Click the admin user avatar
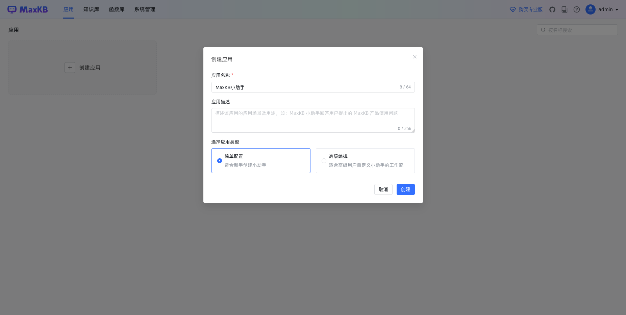626x315 pixels. [591, 9]
